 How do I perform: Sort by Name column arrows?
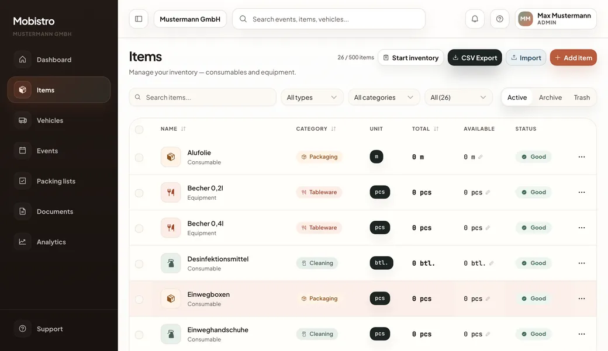tap(184, 128)
